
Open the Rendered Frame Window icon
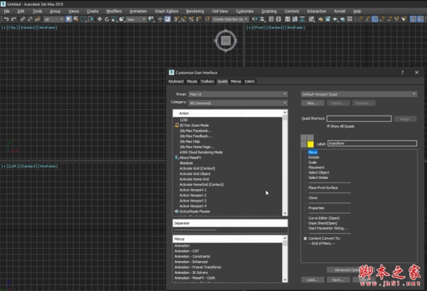coord(328,19)
